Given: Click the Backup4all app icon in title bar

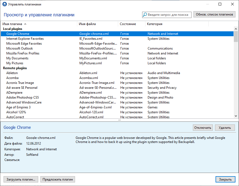Looking at the screenshot, I should pos(4,4).
